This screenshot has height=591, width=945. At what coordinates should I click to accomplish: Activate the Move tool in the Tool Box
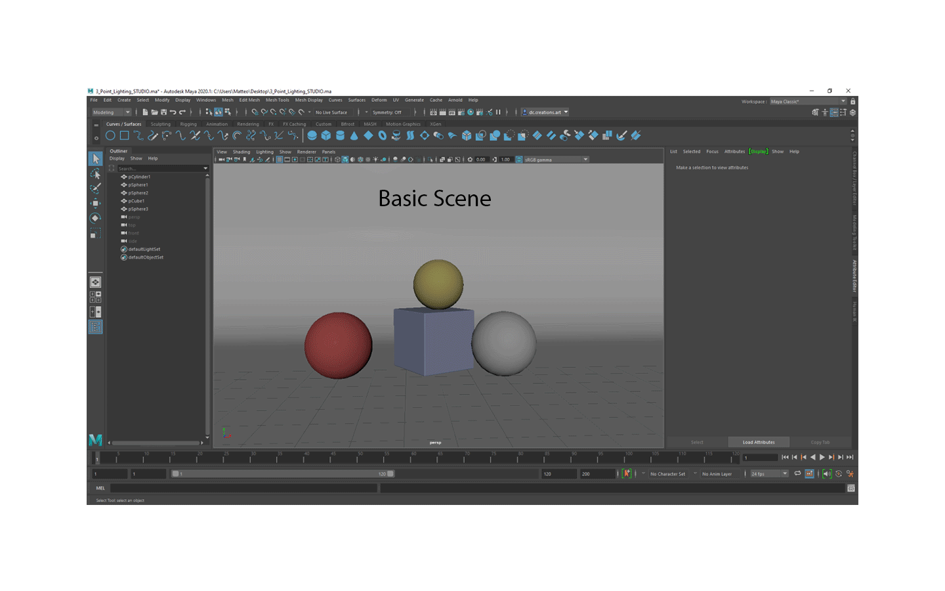[x=95, y=204]
